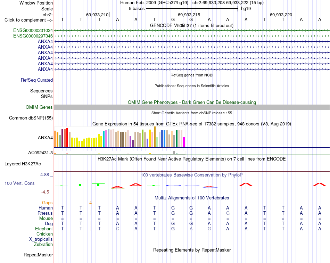Select the Elephant alignment row label

point(44,229)
